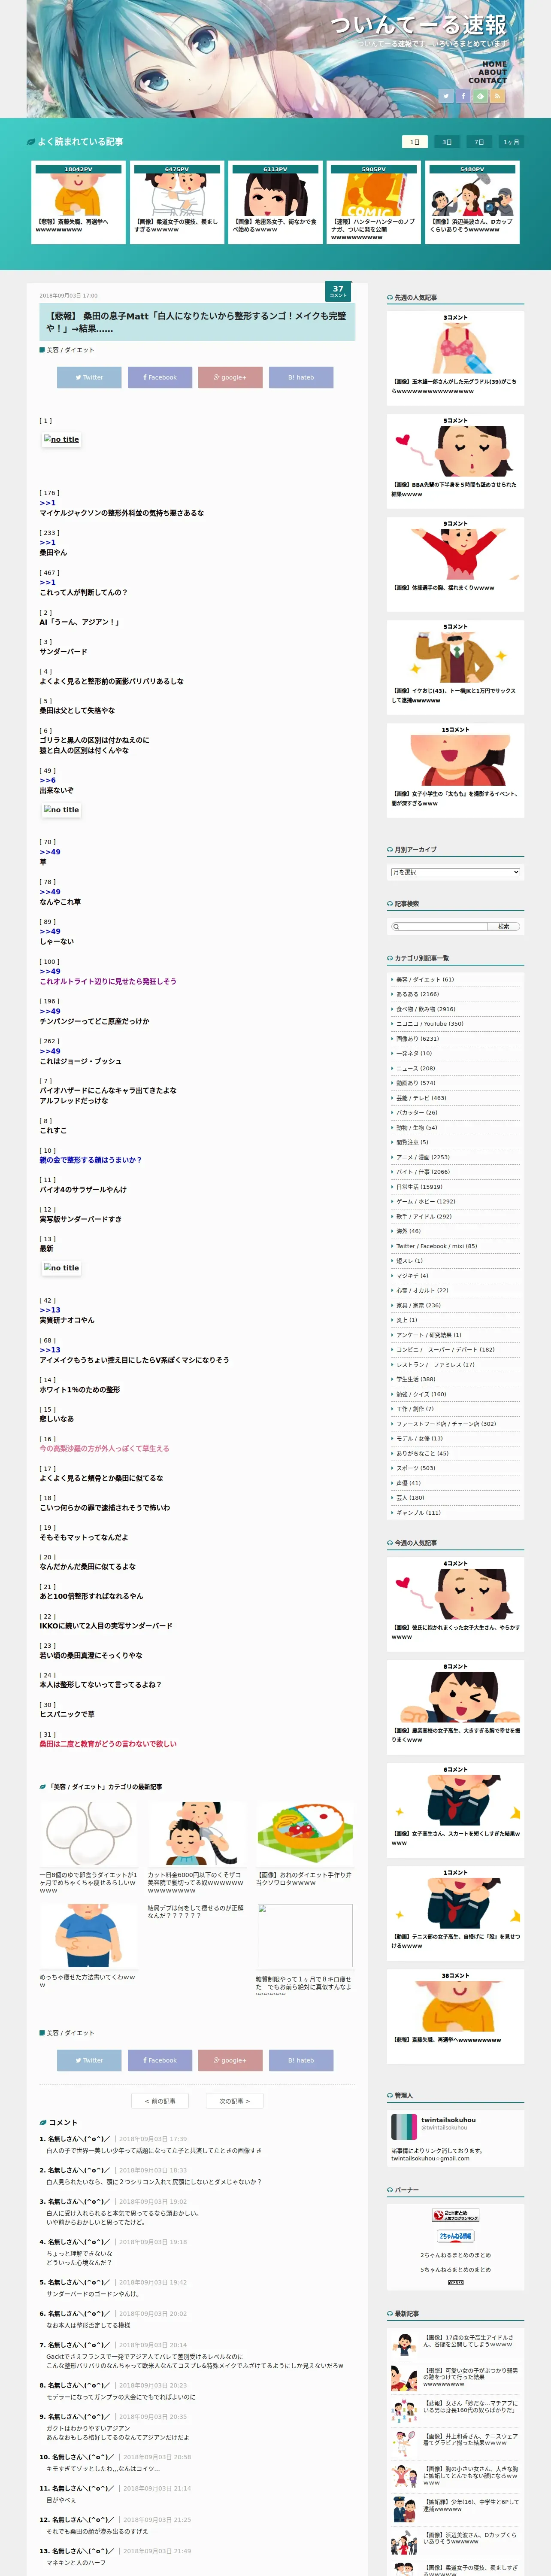Click the bottom google+ share button
The width and height of the screenshot is (551, 2576).
click(230, 2060)
